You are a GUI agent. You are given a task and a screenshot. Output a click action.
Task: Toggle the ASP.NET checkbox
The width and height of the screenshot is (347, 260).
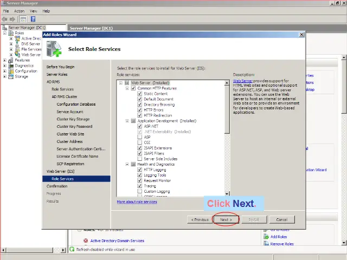pos(140,126)
